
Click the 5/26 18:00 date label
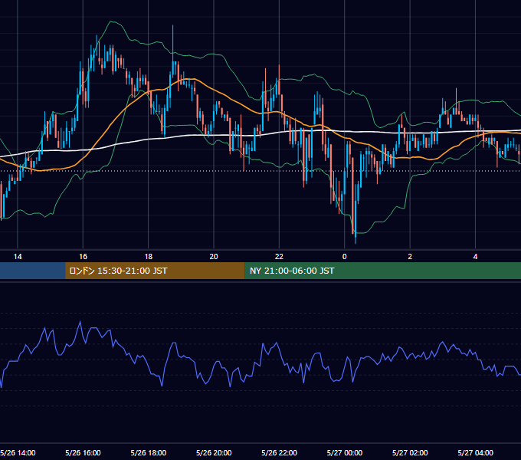(149, 452)
